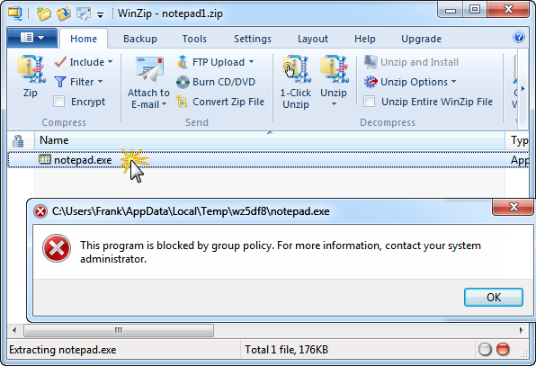Check Unzip Entire WinZip File

click(370, 102)
